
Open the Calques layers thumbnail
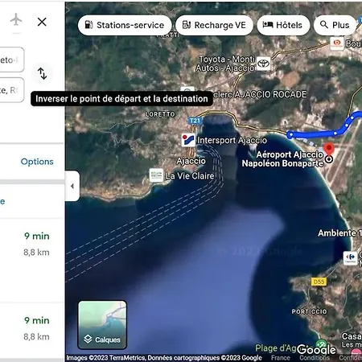[102, 325]
